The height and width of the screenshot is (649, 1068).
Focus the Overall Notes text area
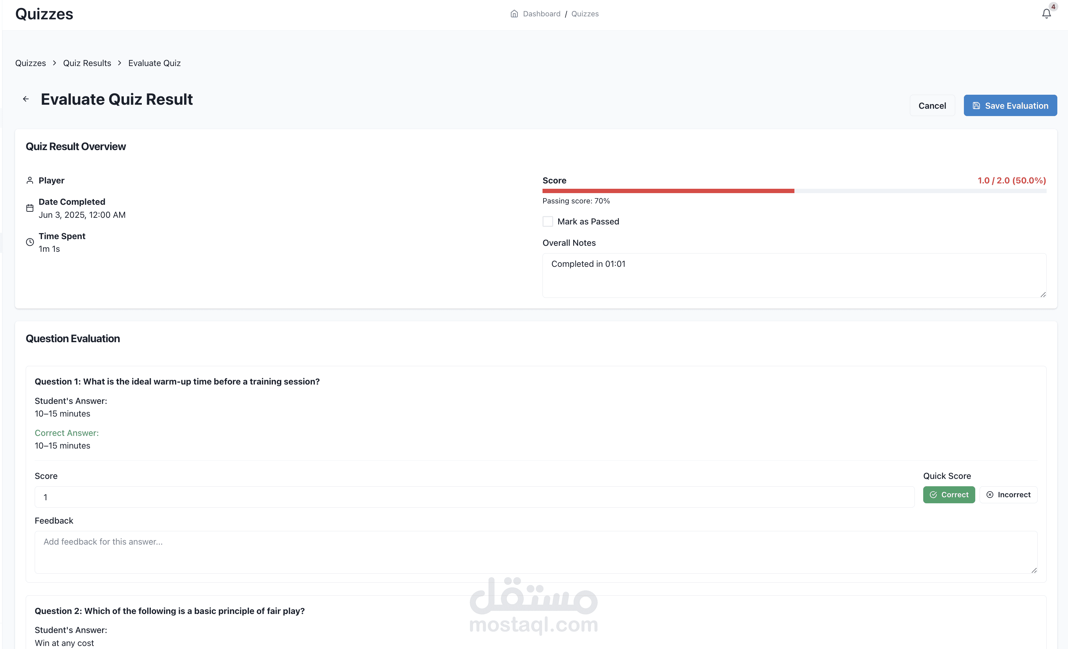(x=794, y=276)
